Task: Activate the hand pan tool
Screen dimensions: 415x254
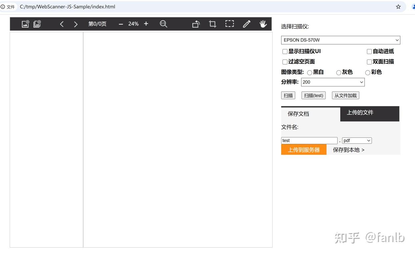Action: pyautogui.click(x=263, y=24)
